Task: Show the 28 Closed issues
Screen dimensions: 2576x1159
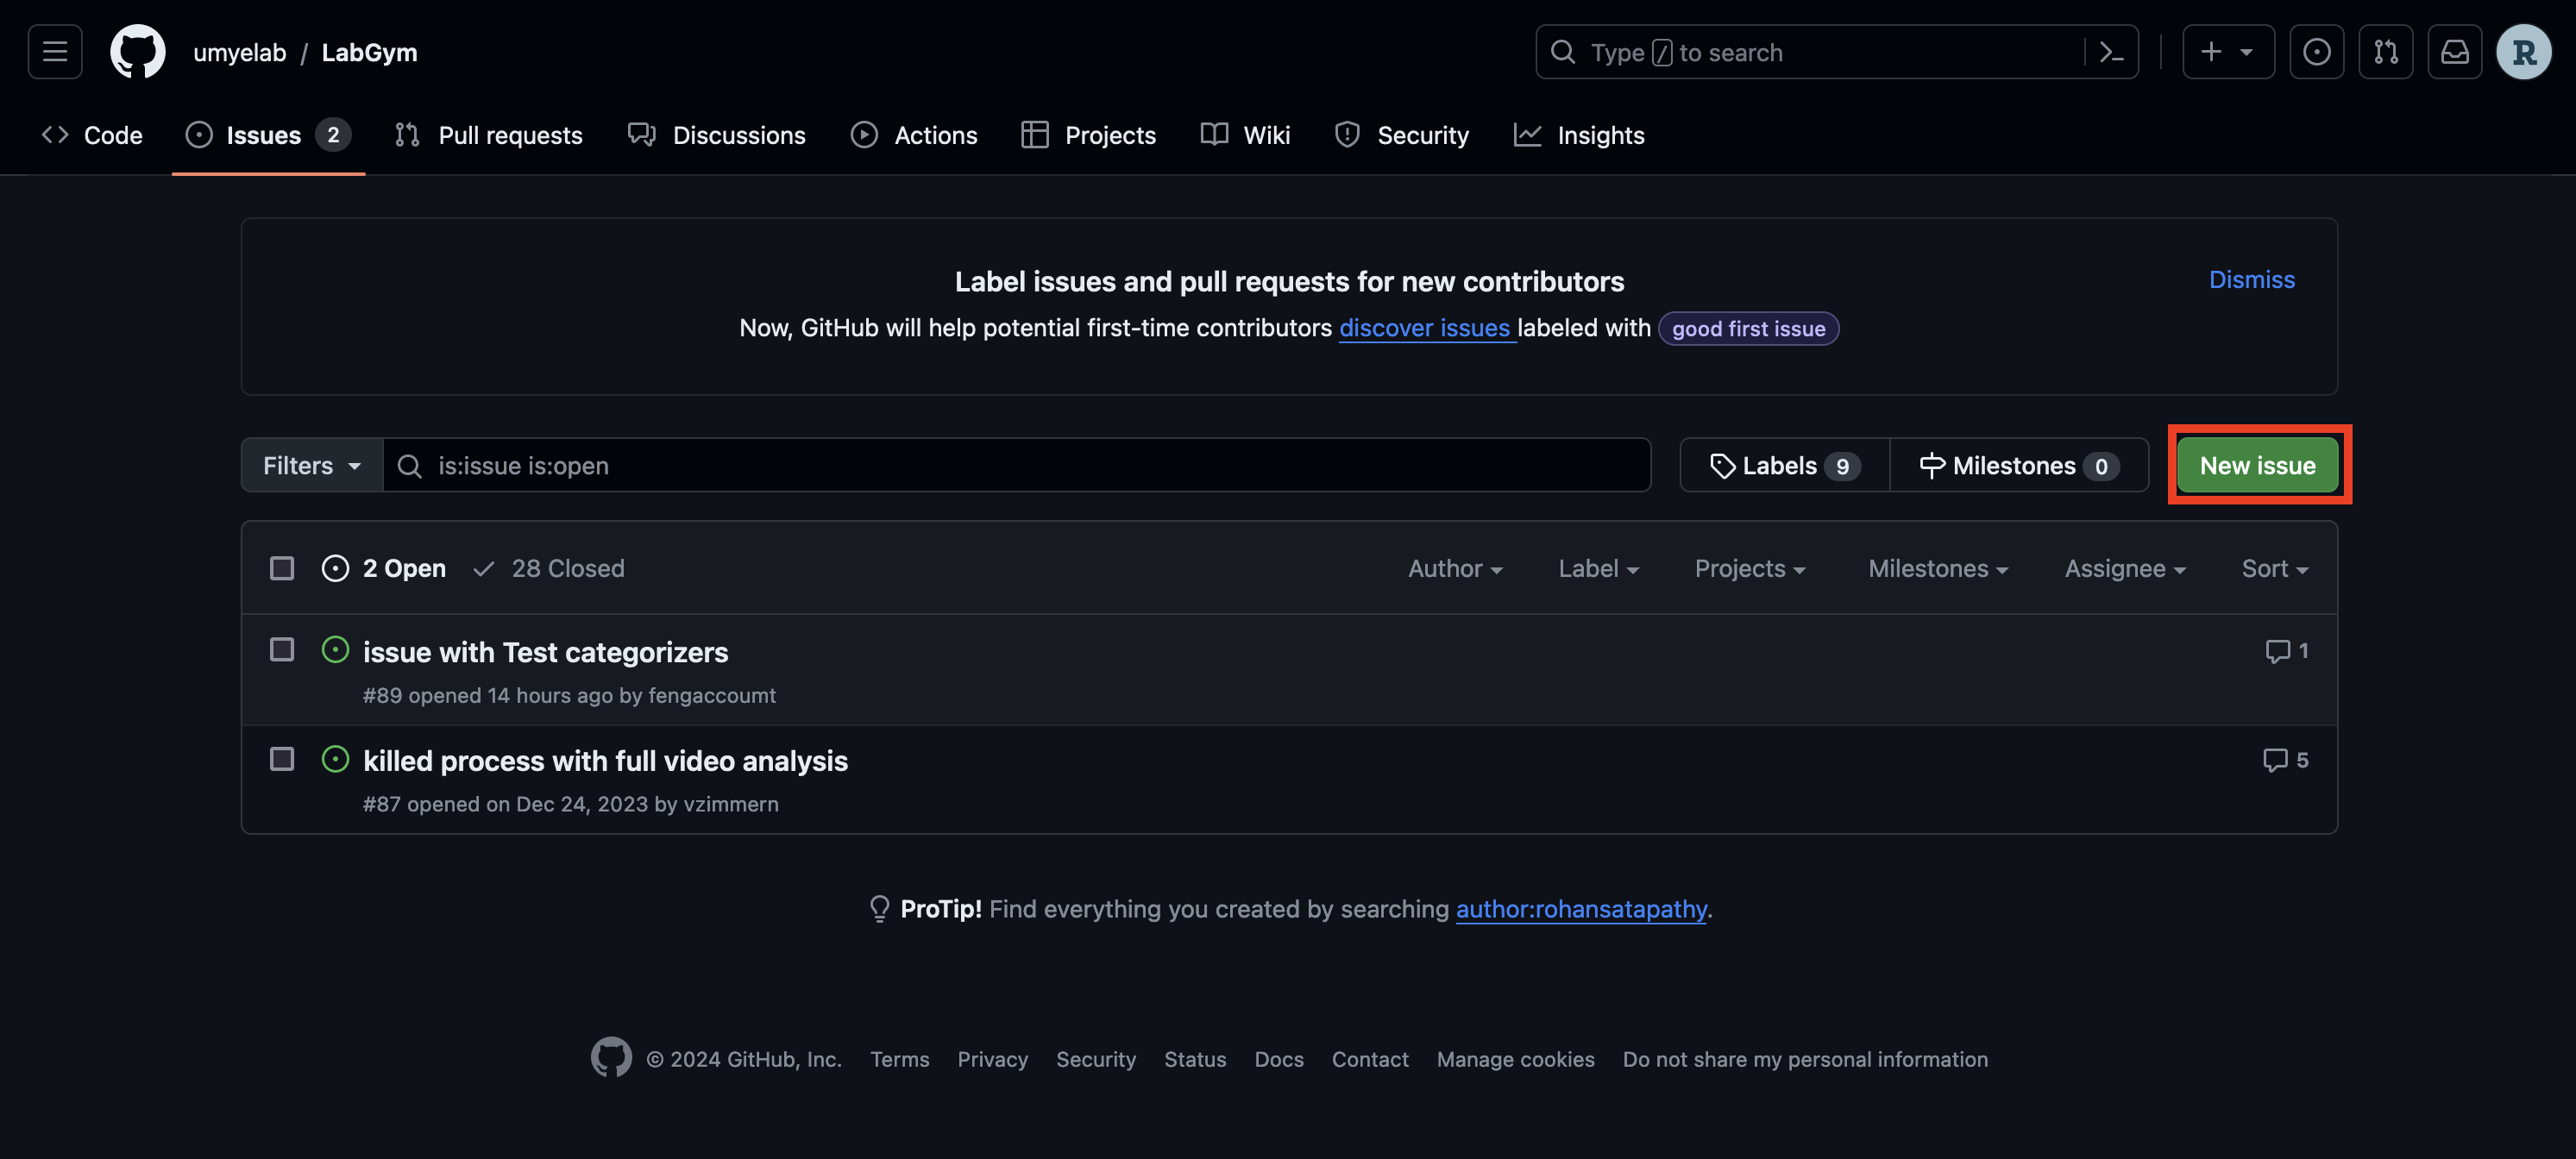Action: pyautogui.click(x=548, y=568)
